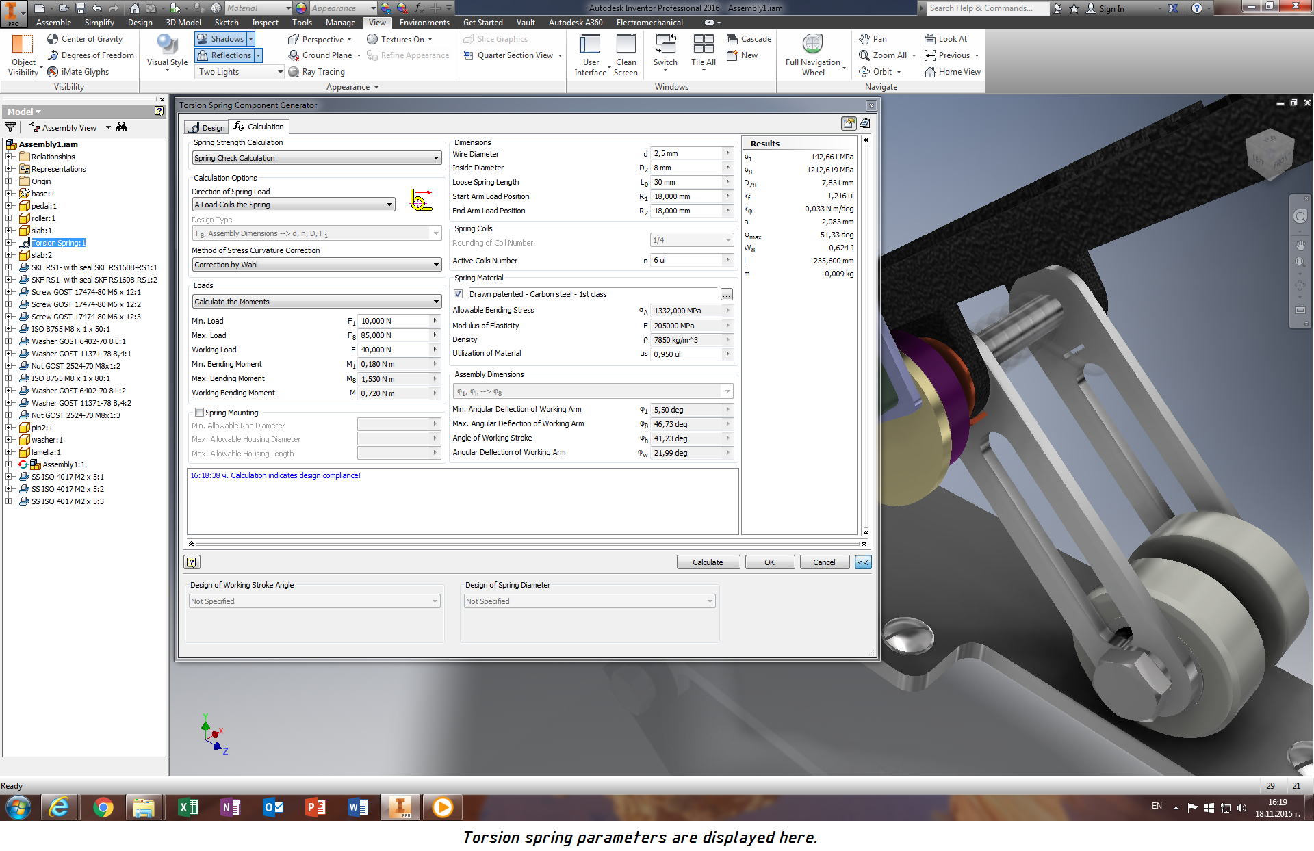1314x851 pixels.
Task: Open the Inspect ribbon tab
Action: point(265,23)
